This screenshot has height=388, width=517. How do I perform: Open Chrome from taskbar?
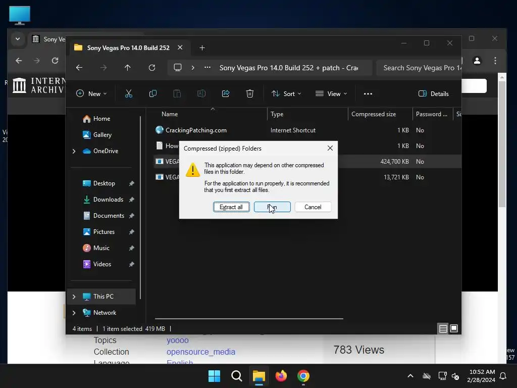click(303, 376)
